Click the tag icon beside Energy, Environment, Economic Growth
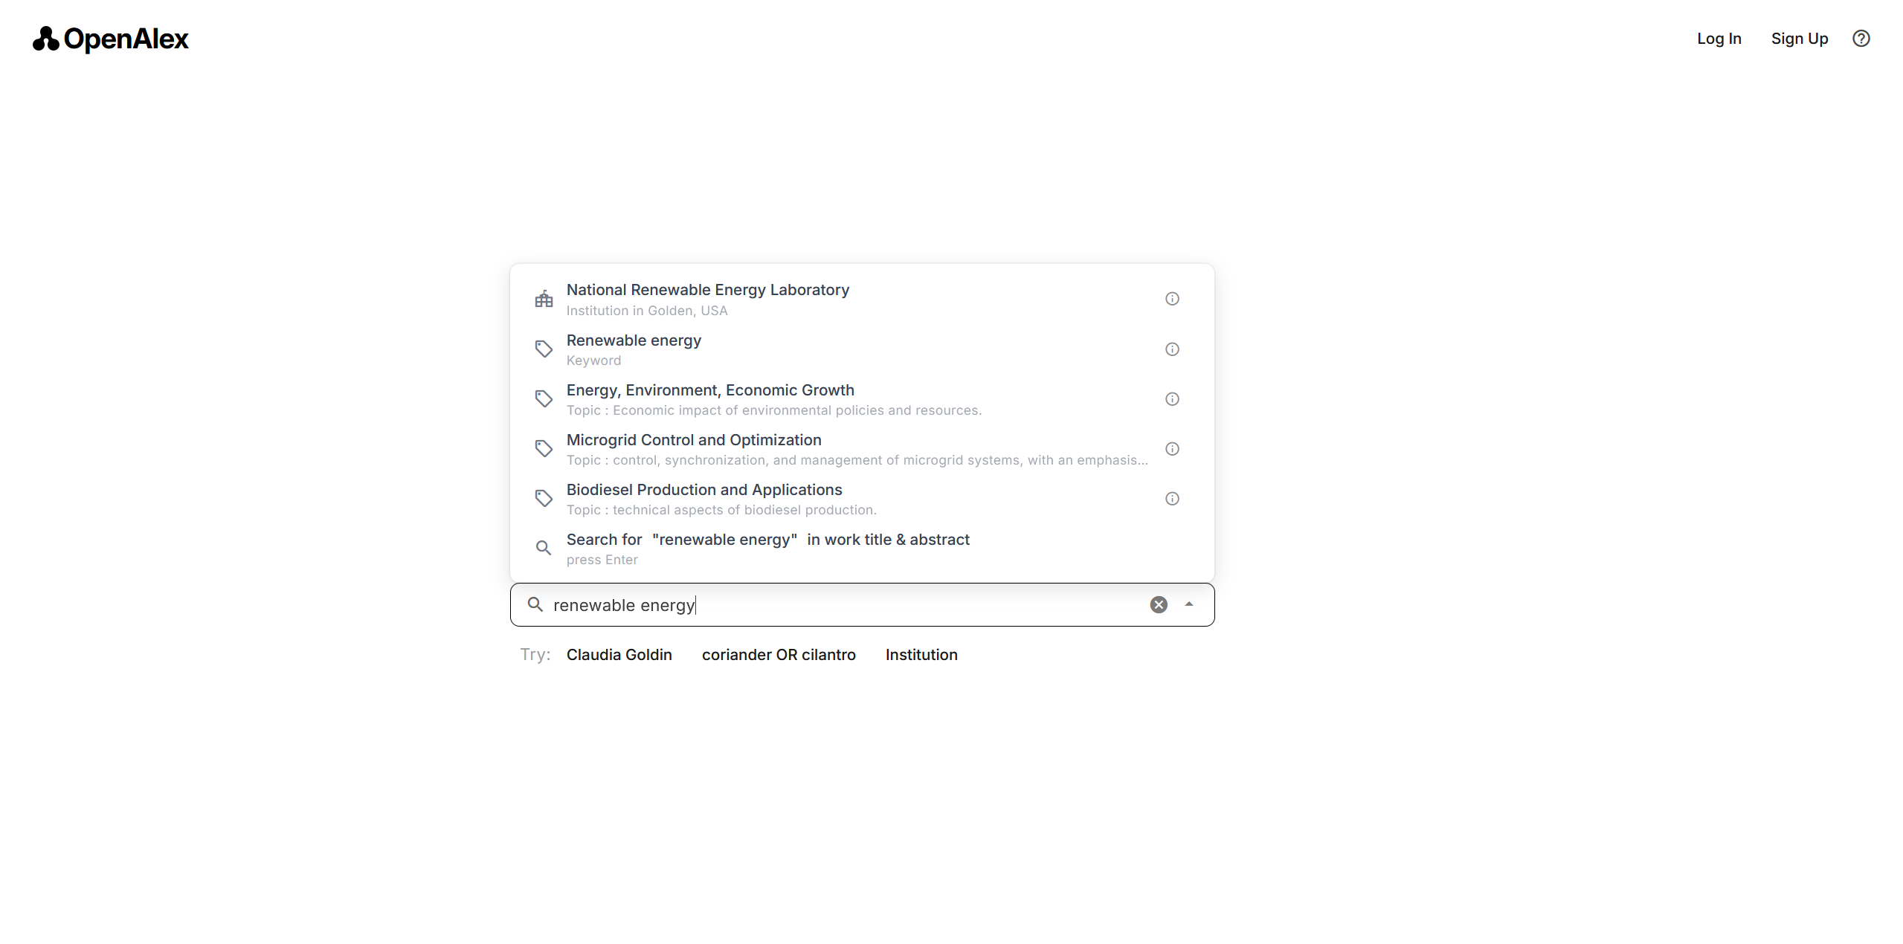 click(x=544, y=398)
